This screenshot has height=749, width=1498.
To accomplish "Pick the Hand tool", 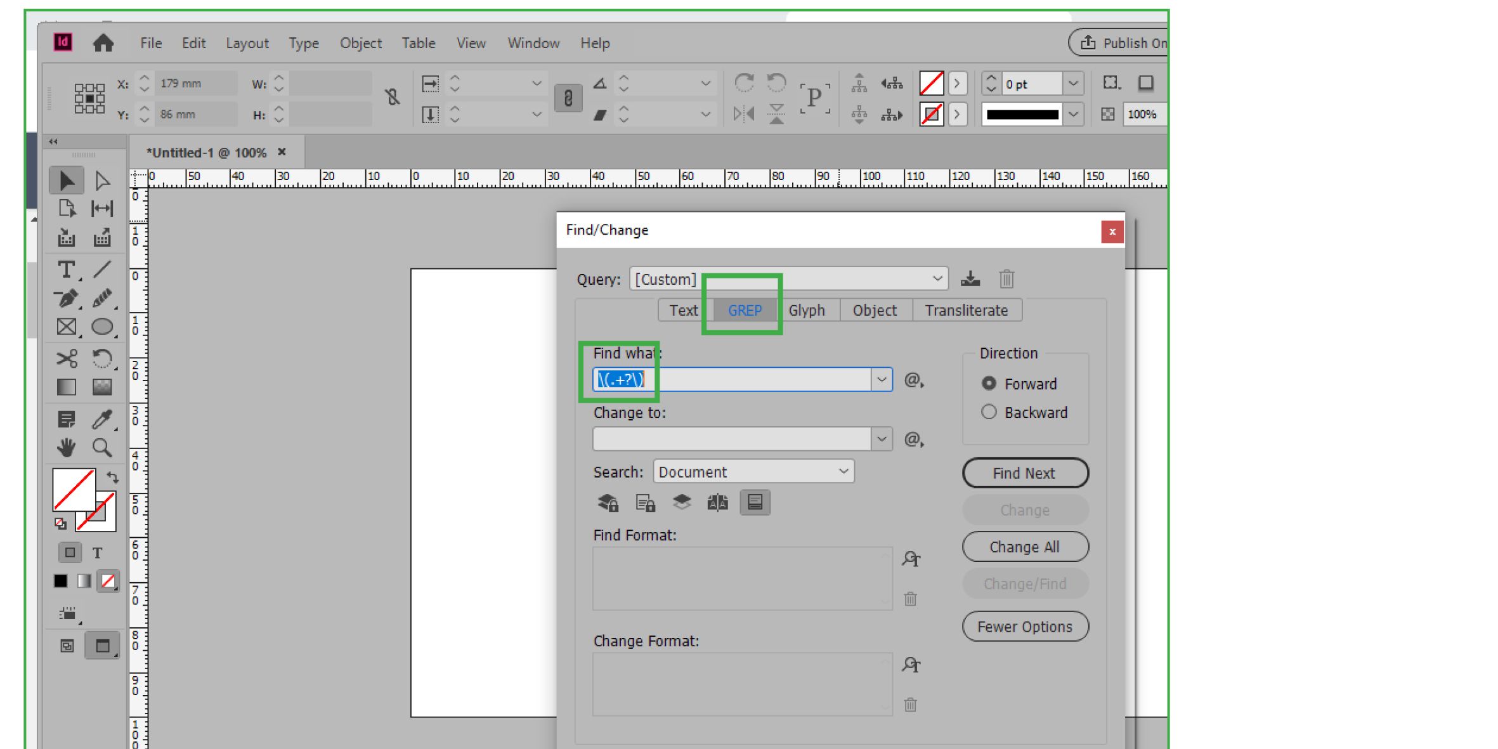I will 66,448.
